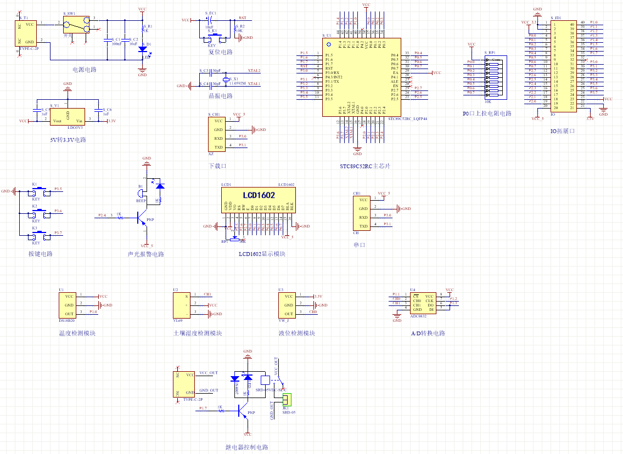
Task: Click the '声光报警电路' label
Action: [x=146, y=254]
